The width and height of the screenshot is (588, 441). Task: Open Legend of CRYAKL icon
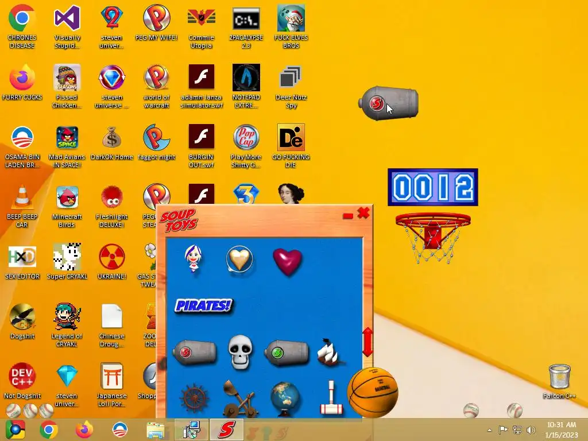point(67,325)
